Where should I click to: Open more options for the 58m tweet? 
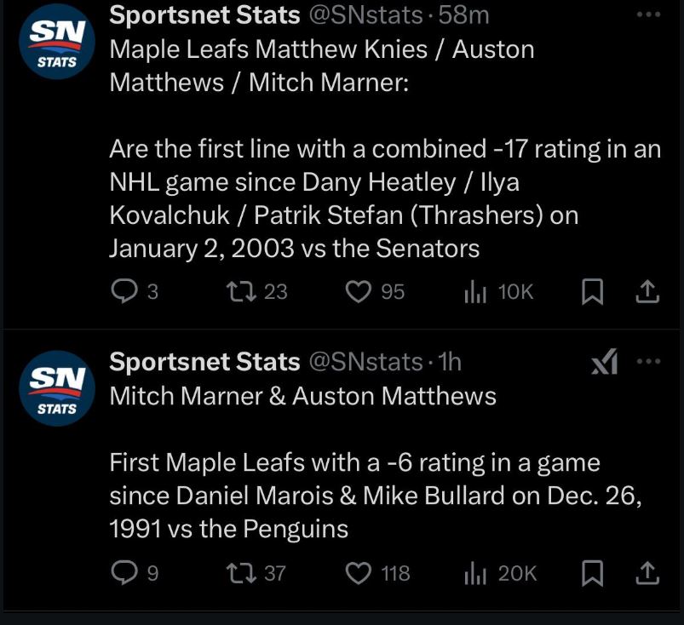[648, 15]
